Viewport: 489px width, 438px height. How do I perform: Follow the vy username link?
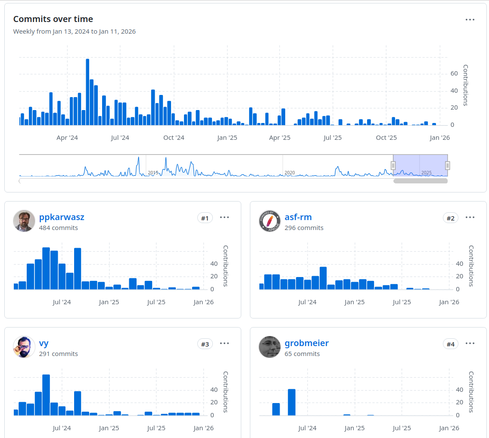(x=44, y=343)
